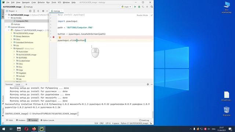
Task: Click the Expand All icon in Project panel
Action: point(34,11)
